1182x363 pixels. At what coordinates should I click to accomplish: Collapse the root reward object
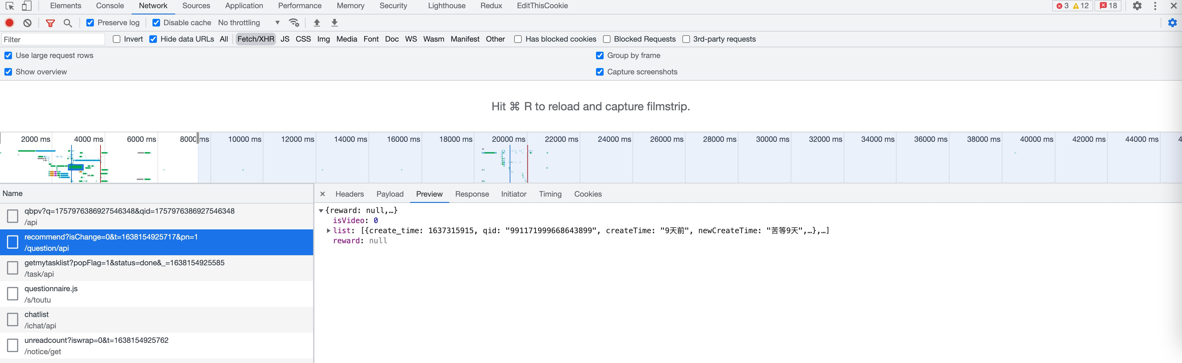[321, 210]
